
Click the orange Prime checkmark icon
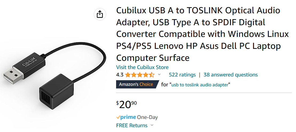click(x=118, y=117)
